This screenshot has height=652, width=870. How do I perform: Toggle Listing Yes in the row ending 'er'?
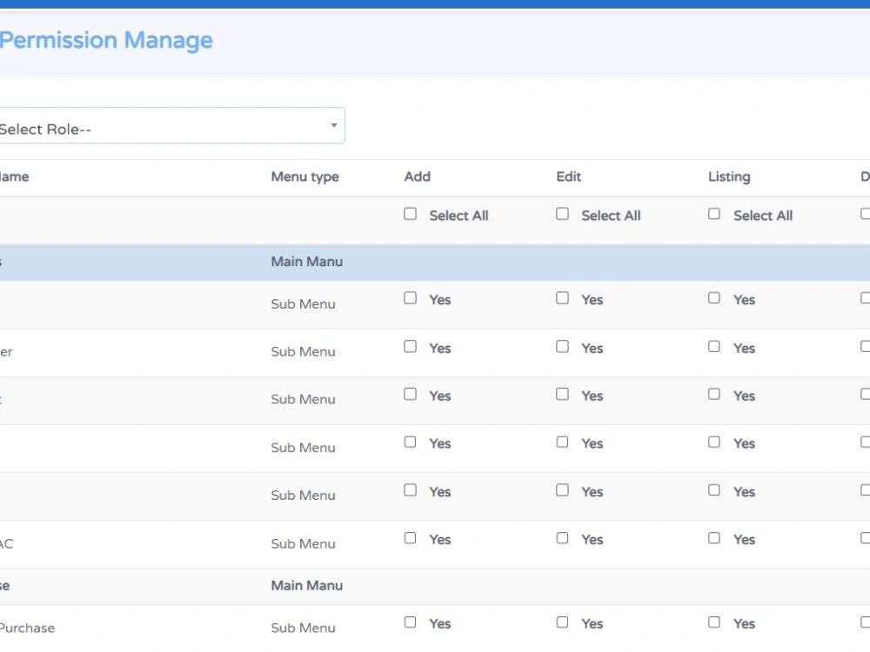coord(714,347)
